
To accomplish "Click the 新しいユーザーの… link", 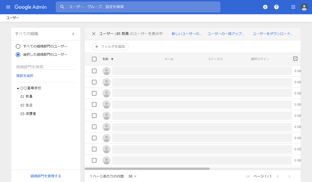I will coord(187,34).
